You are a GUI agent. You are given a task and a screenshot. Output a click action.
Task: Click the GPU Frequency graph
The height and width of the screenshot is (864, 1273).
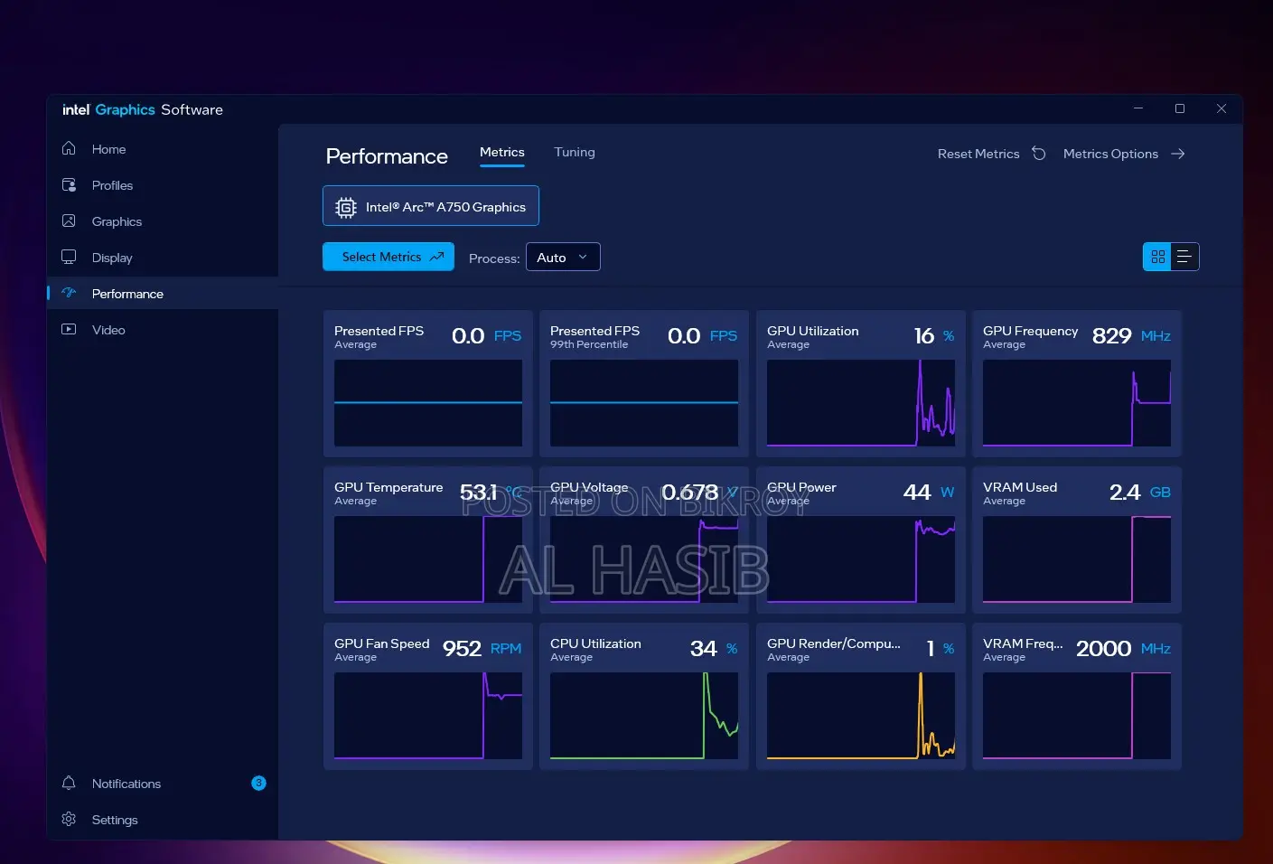click(1077, 403)
